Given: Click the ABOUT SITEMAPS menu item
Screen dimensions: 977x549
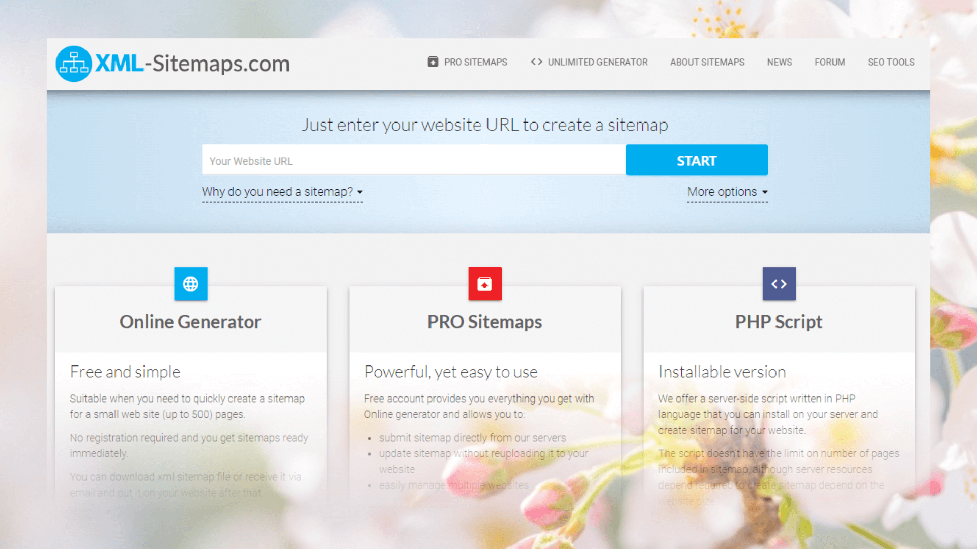Looking at the screenshot, I should [x=707, y=62].
